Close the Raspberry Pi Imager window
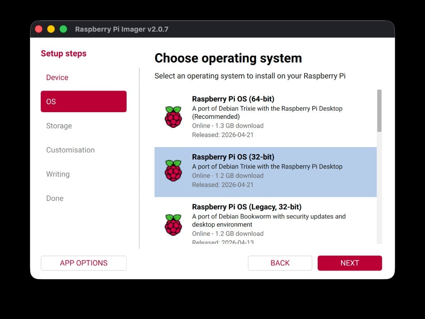This screenshot has height=319, width=425. point(39,29)
